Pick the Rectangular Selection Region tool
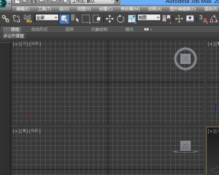Image resolution: width=219 pixels, height=175 pixels. coord(86,19)
